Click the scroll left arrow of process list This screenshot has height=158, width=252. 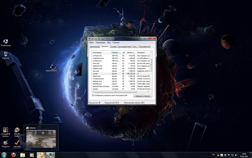click(x=93, y=92)
